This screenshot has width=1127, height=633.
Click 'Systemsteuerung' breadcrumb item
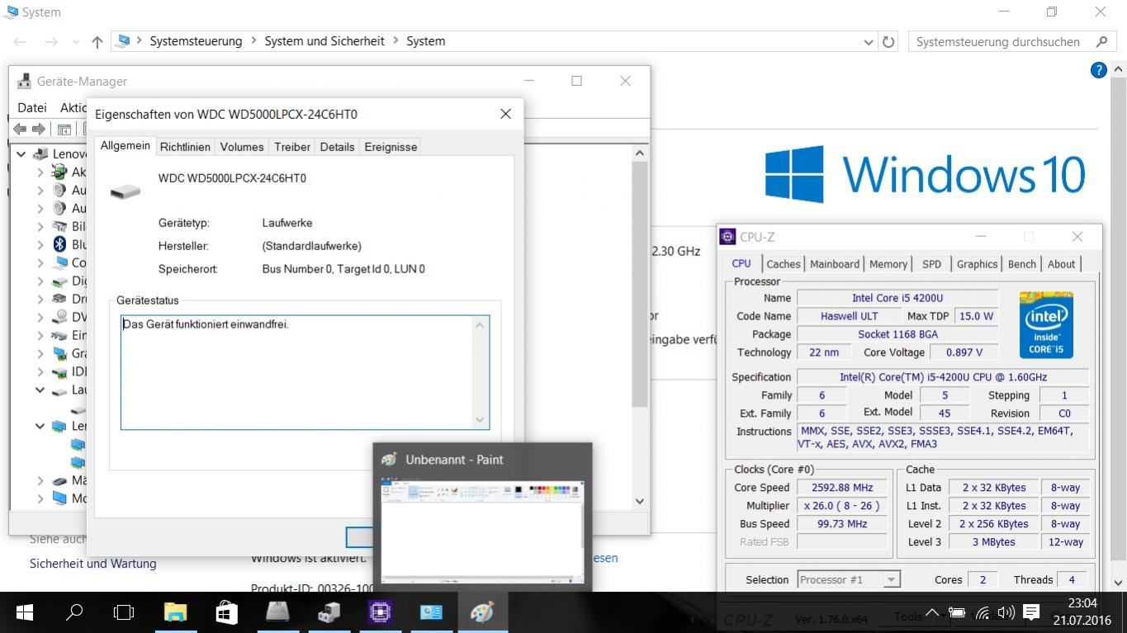click(196, 41)
